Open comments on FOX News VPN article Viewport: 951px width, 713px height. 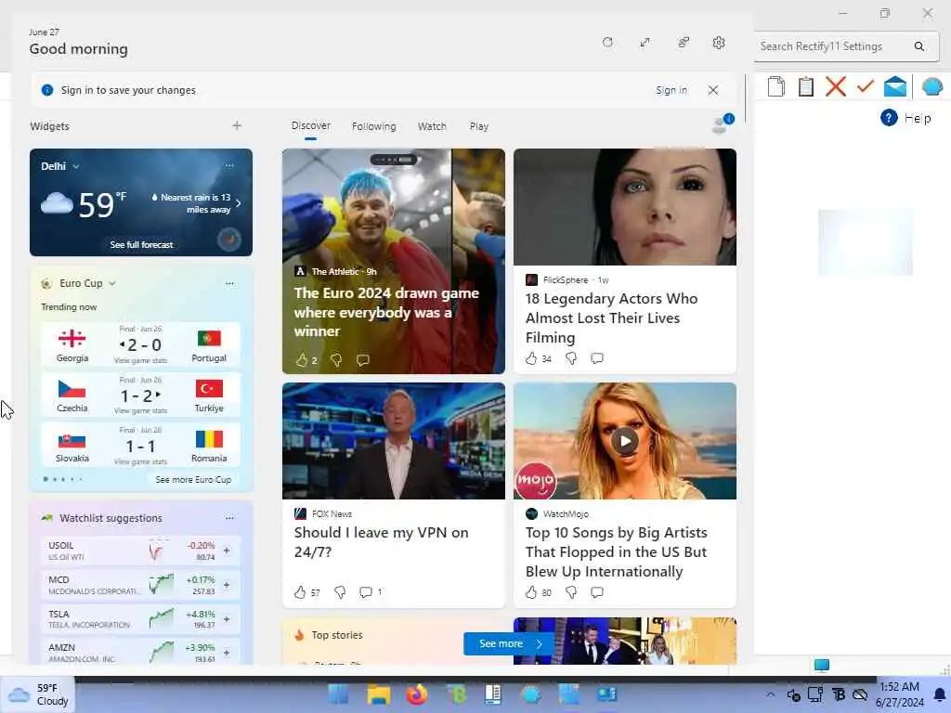click(366, 591)
